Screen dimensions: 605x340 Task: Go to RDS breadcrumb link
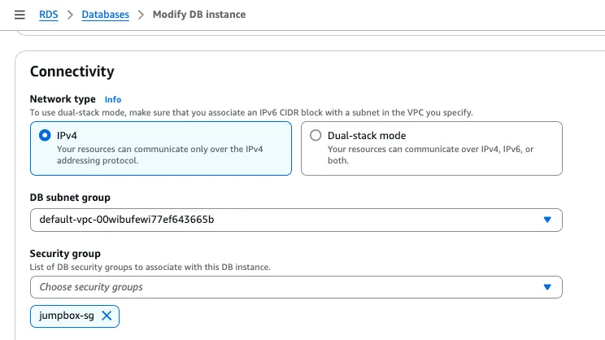pos(49,15)
